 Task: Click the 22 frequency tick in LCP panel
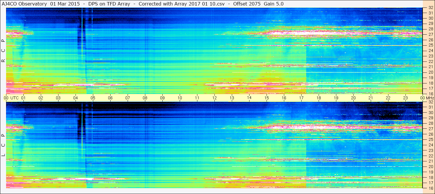(x=430, y=156)
